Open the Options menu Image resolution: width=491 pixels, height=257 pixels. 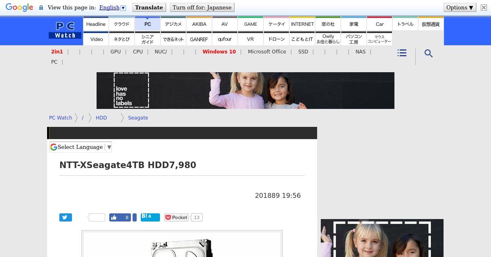[x=459, y=7]
